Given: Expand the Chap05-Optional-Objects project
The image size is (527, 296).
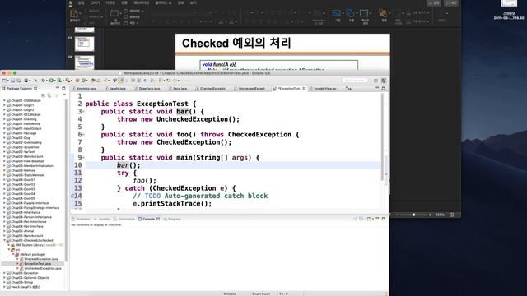Looking at the screenshot, I should point(4,278).
